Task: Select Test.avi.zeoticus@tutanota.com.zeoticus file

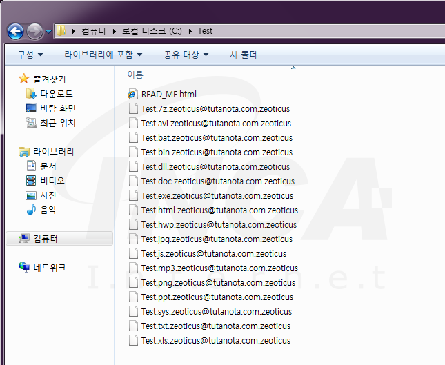Action: 216,124
